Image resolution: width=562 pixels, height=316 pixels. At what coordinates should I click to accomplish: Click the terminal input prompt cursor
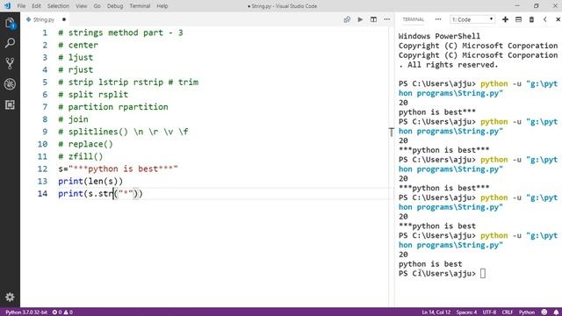point(483,273)
